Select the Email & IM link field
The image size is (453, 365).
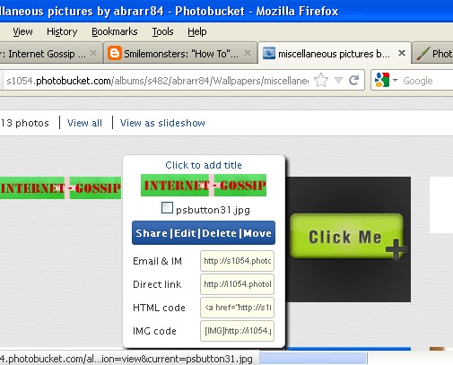(237, 261)
